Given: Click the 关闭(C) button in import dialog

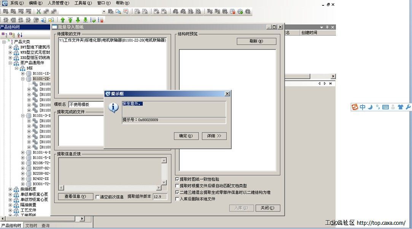Looking at the screenshot, I should 267,208.
